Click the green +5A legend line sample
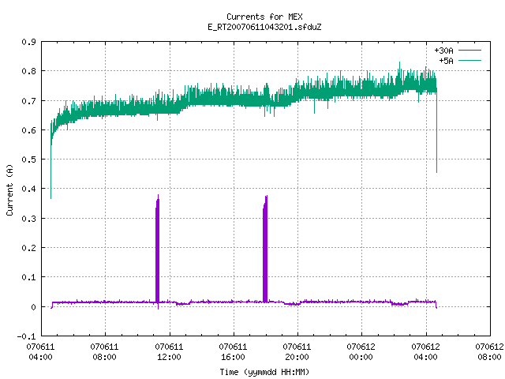 pyautogui.click(x=470, y=60)
